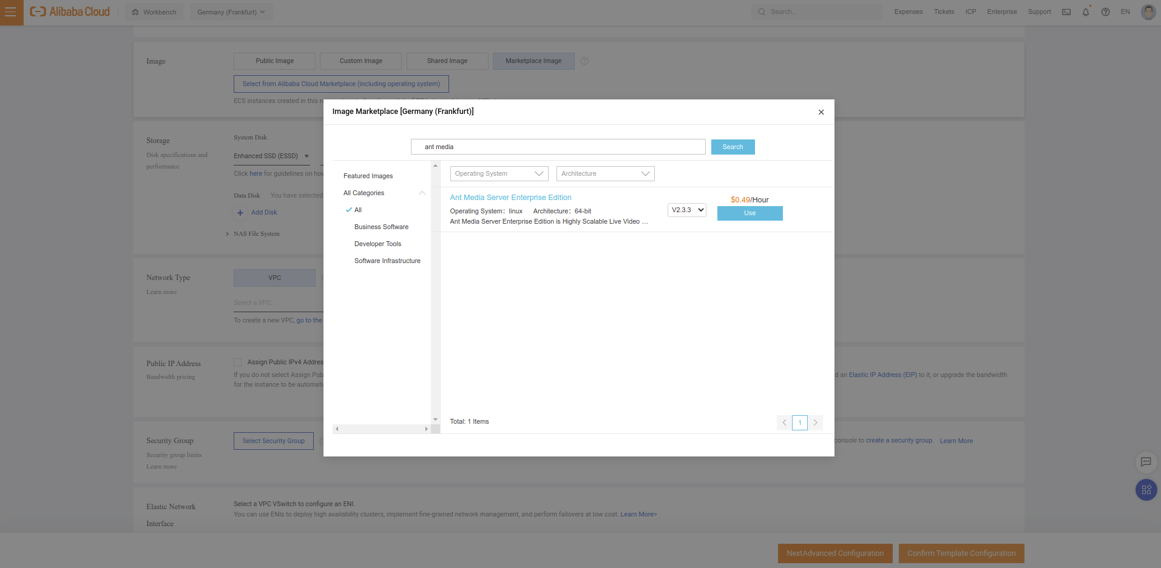Click the 'here' disk guidelines link
Viewport: 1161px width, 568px height.
click(x=256, y=173)
